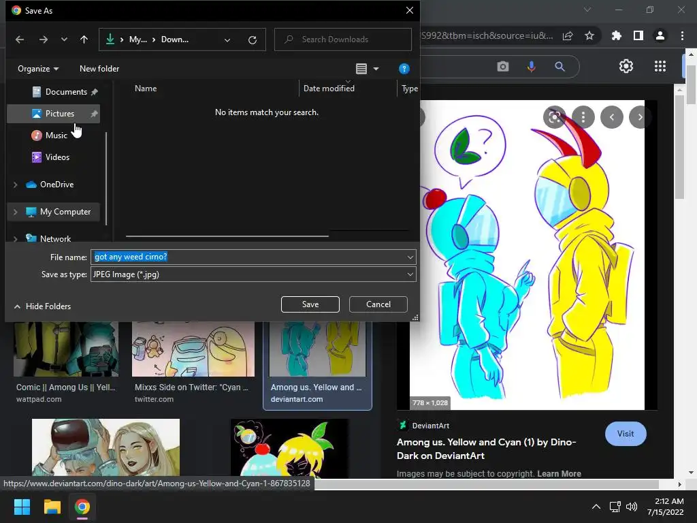
Task: Go up one folder level
Action: pyautogui.click(x=84, y=39)
